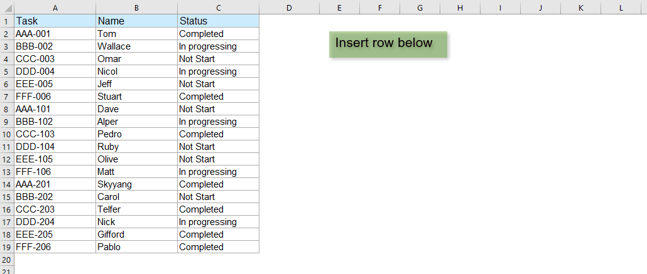Click row 1 header number
Viewport: 647px width, 274px height.
[x=7, y=21]
